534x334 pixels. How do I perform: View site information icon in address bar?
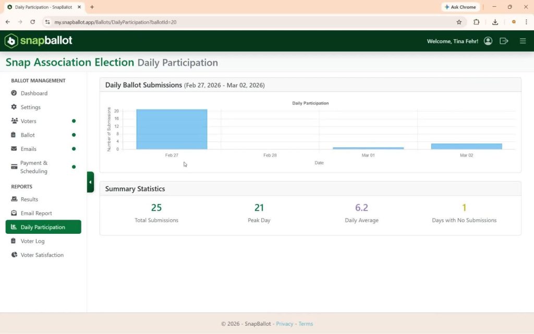[47, 22]
